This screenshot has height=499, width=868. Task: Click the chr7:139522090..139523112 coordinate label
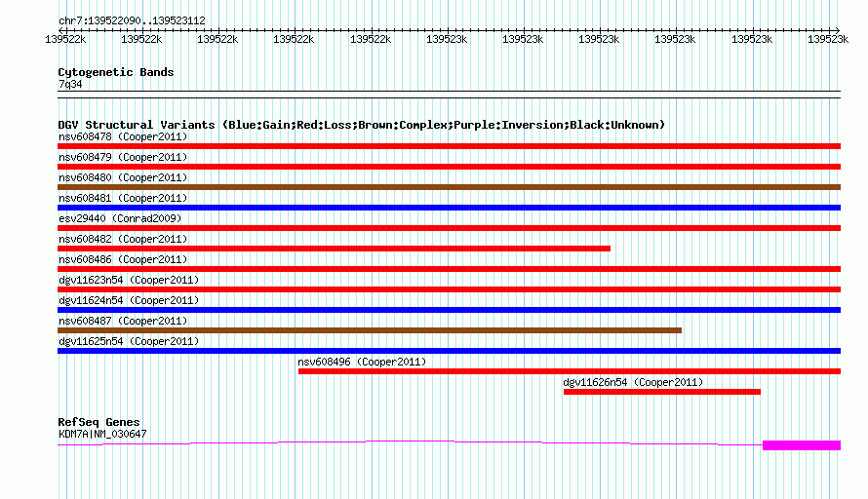132,20
